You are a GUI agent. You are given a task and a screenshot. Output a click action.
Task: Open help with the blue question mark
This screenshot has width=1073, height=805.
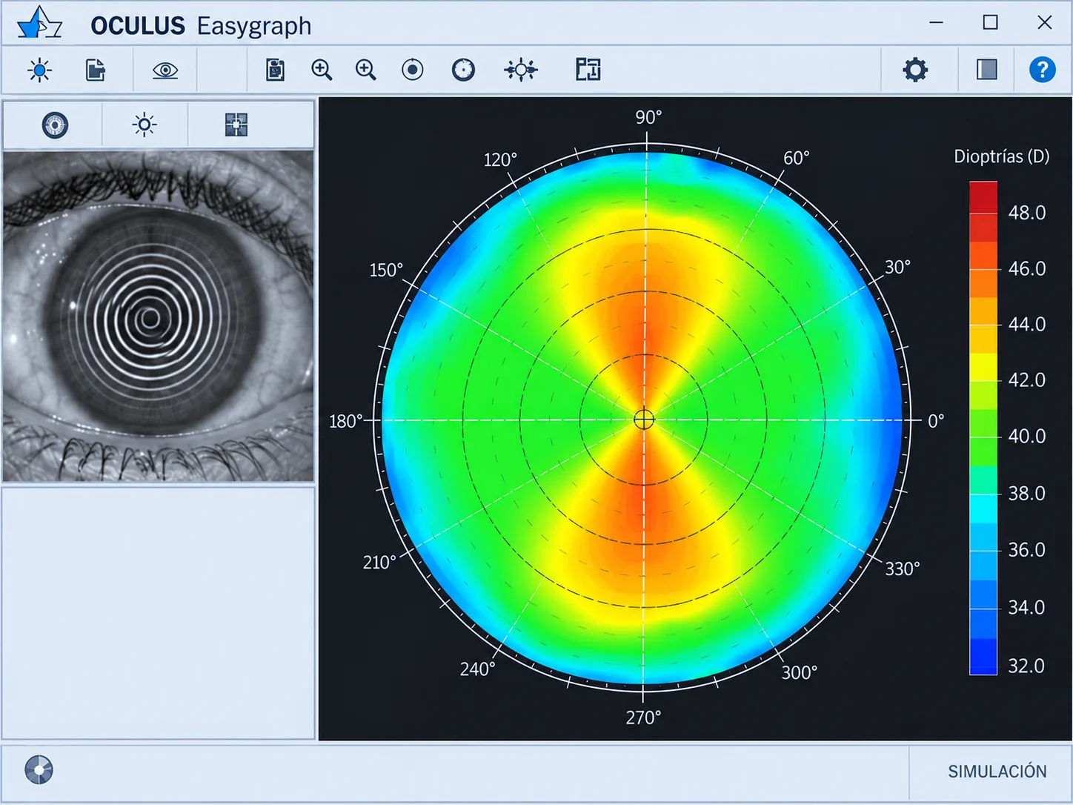pos(1042,70)
